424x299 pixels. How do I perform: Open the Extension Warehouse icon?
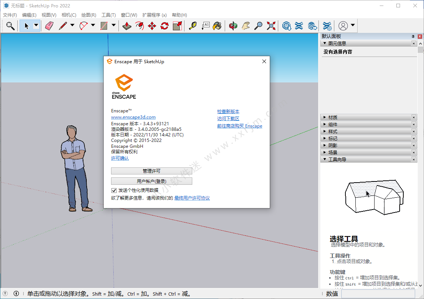tap(299, 26)
